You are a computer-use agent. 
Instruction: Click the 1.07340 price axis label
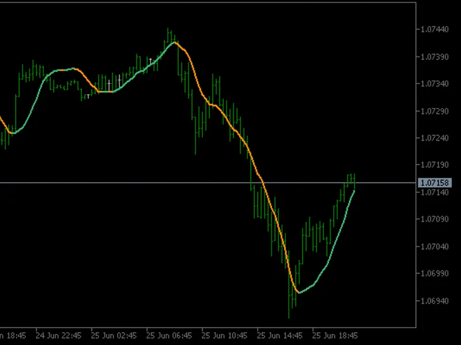tap(435, 84)
